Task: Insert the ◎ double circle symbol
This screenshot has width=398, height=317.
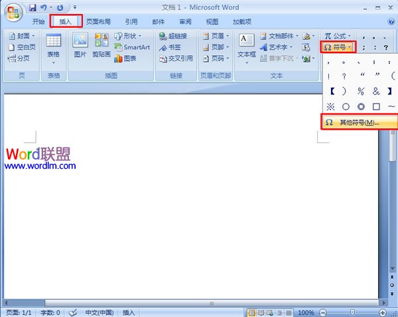Action: [x=361, y=106]
